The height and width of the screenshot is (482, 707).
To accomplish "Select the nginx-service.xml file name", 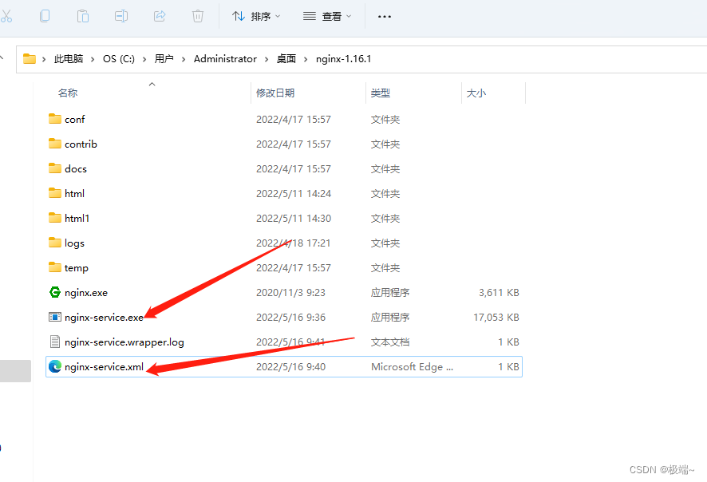I will pyautogui.click(x=105, y=367).
